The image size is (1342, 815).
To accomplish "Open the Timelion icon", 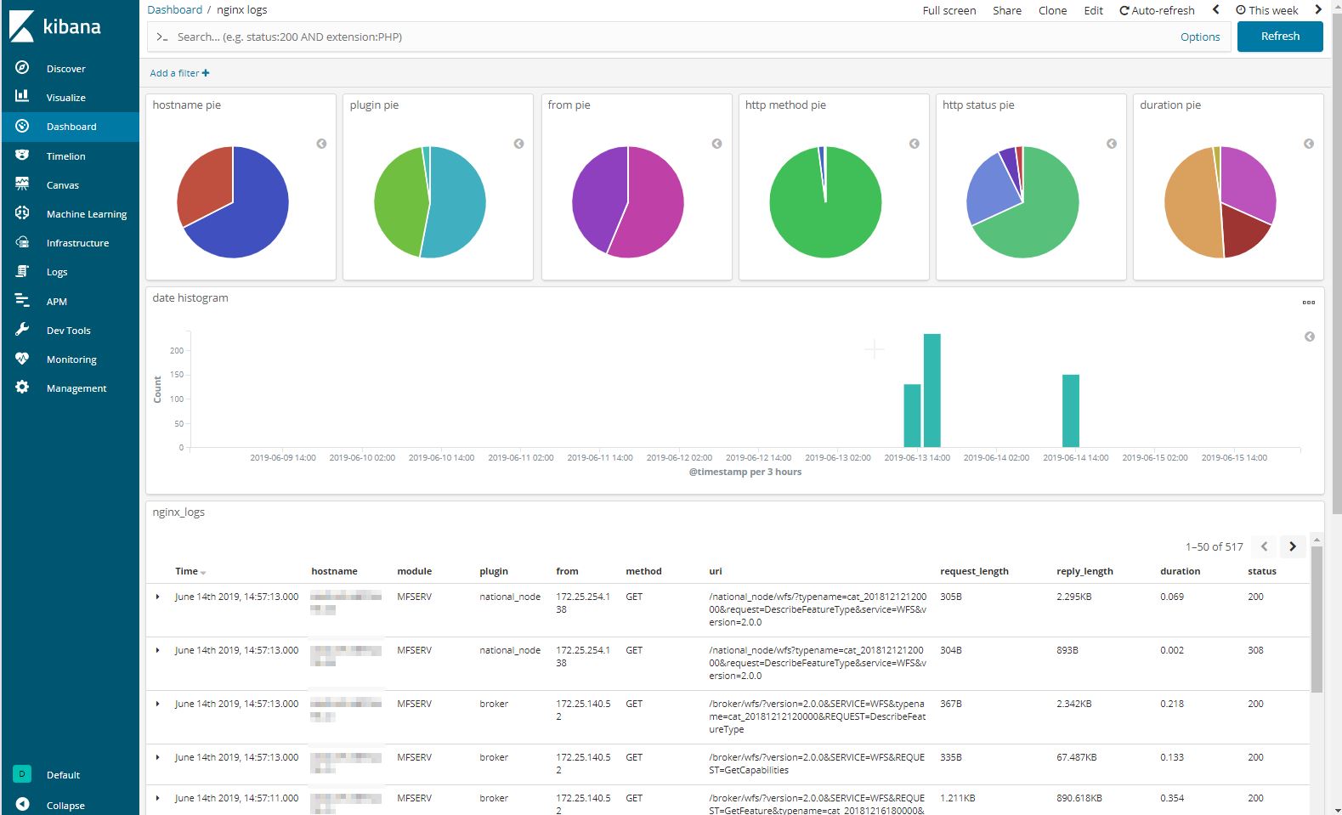I will (22, 156).
